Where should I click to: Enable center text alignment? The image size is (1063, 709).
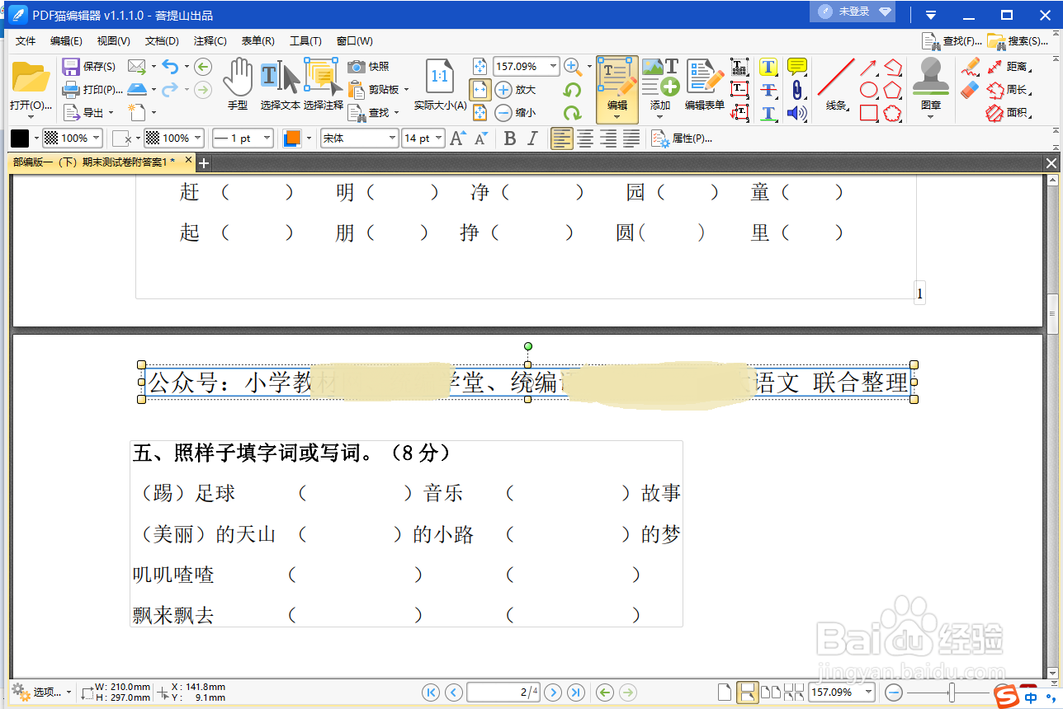(x=585, y=139)
